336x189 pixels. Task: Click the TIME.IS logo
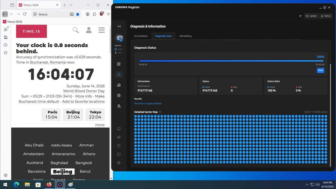32,31
